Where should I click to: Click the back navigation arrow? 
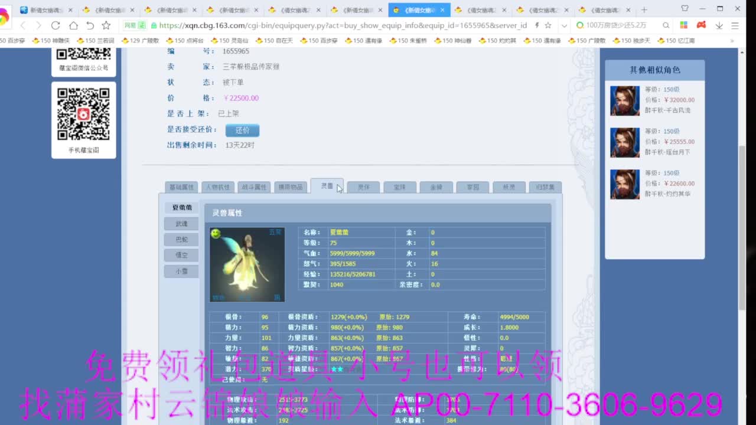22,27
